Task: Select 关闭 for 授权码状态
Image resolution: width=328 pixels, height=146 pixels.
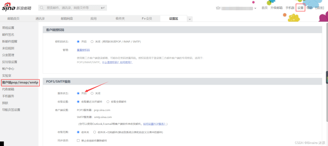Action: (92, 42)
